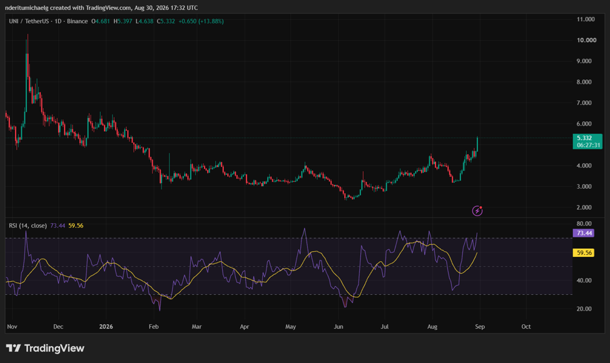The height and width of the screenshot is (363, 610).
Task: Click the TradingView logo
Action: [45, 348]
